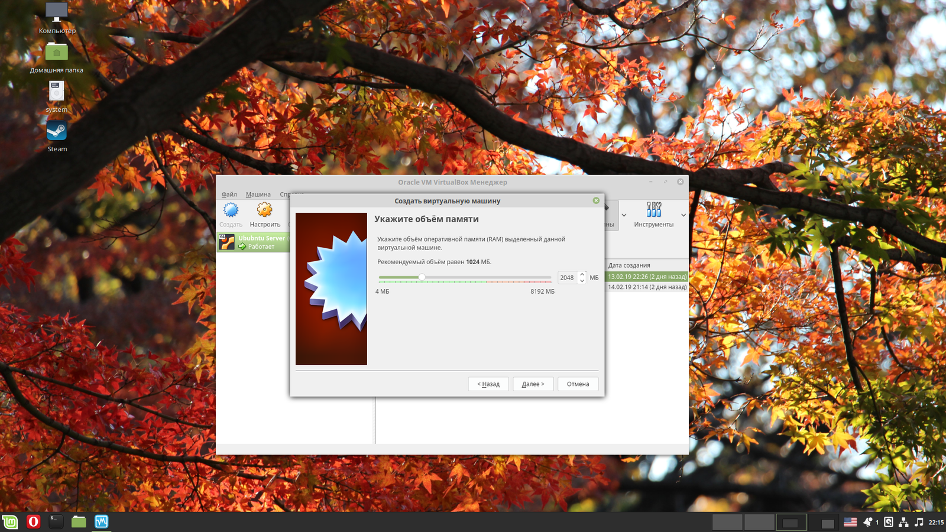Expand the dropdown arrow left of Инструменты
This screenshot has width=946, height=532.
624,215
